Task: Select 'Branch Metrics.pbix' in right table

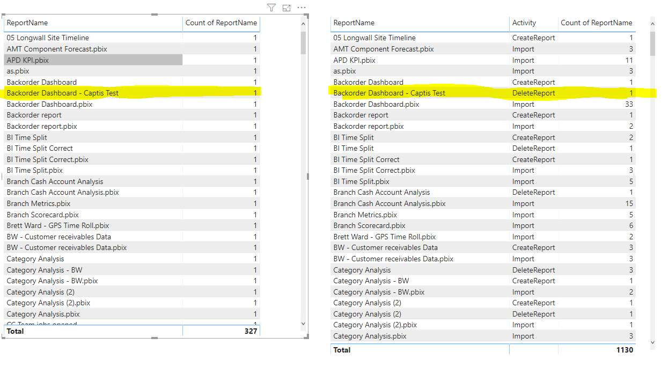Action: click(365, 215)
